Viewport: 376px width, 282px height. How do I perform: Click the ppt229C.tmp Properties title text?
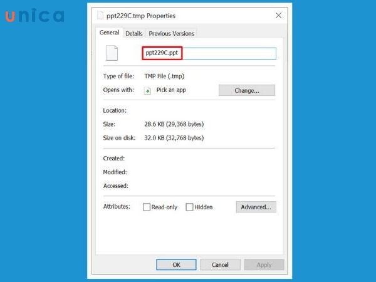click(x=141, y=16)
